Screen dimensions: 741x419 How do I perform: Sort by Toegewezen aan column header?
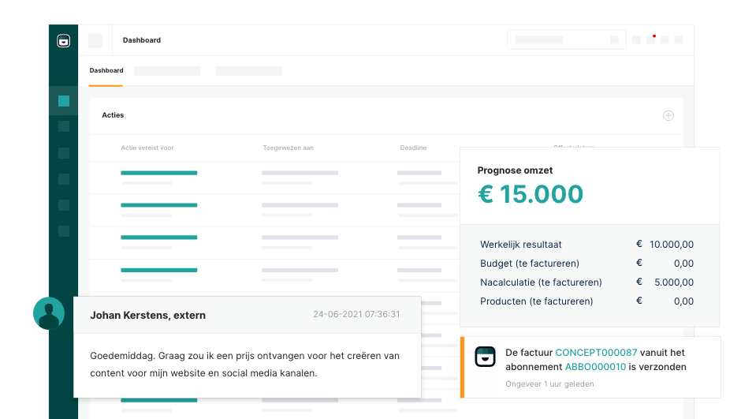288,148
